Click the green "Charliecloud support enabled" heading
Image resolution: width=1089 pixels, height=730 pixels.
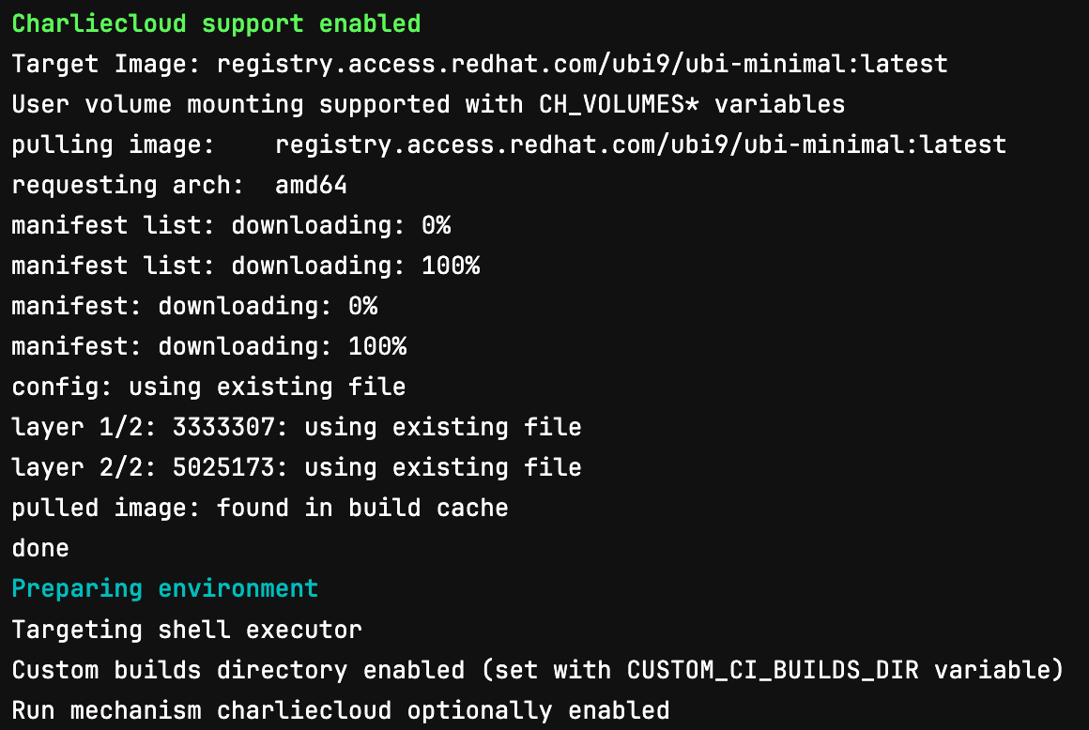[x=216, y=23]
